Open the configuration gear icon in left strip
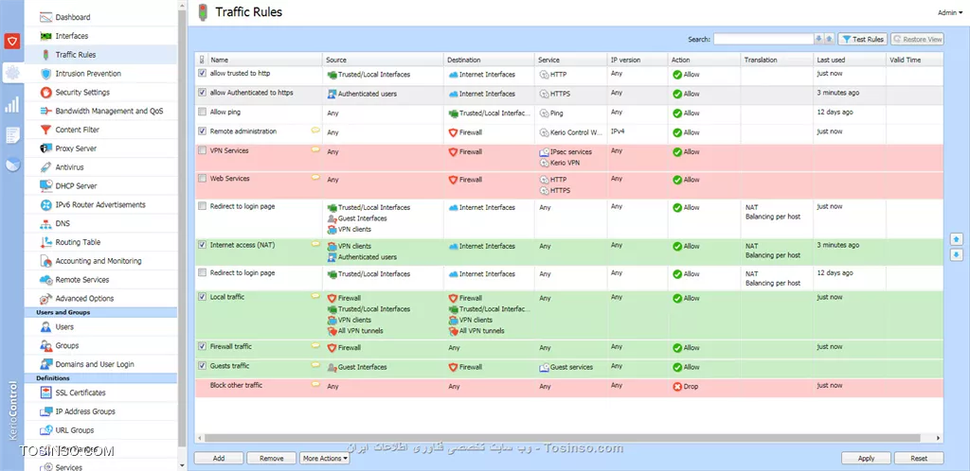The width and height of the screenshot is (970, 471). coord(11,74)
